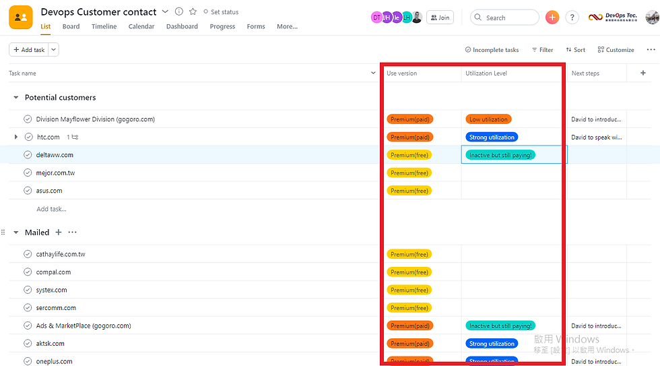Mark cathaylife.com.tw task complete

(28, 254)
